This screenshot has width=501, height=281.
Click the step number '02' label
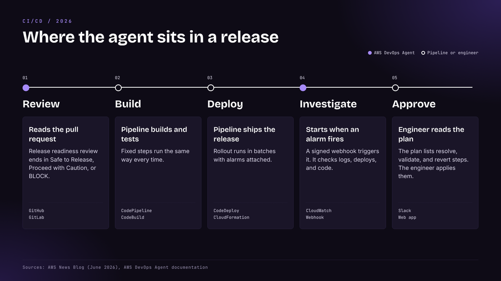(x=117, y=78)
